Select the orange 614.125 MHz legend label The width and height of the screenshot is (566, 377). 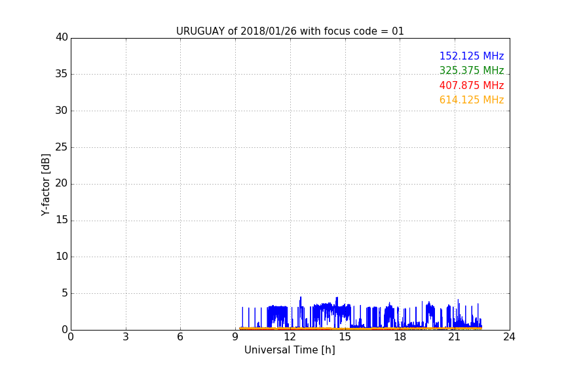click(472, 100)
